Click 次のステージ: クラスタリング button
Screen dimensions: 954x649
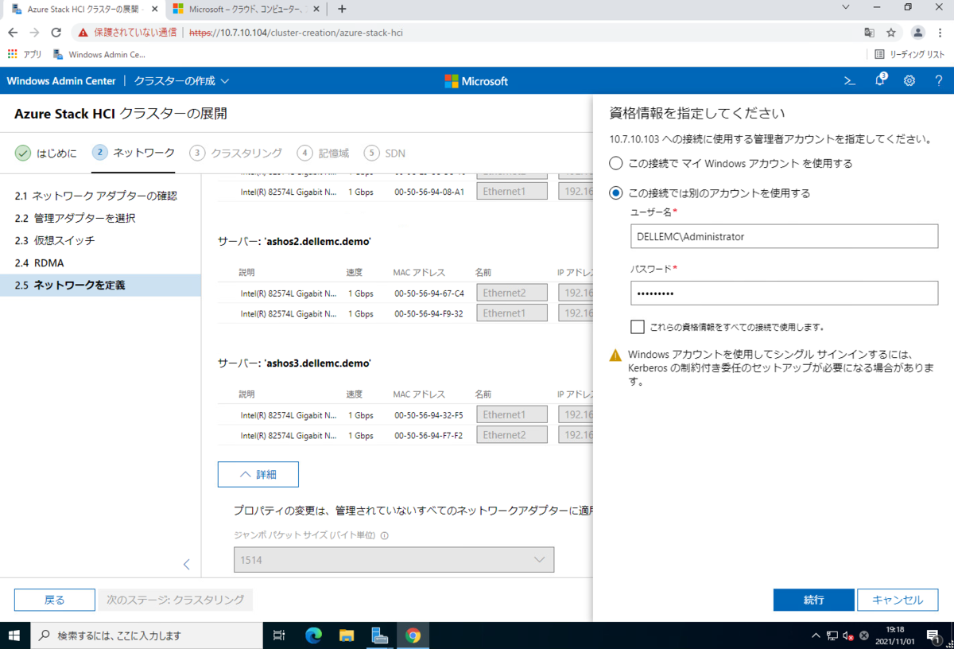175,600
